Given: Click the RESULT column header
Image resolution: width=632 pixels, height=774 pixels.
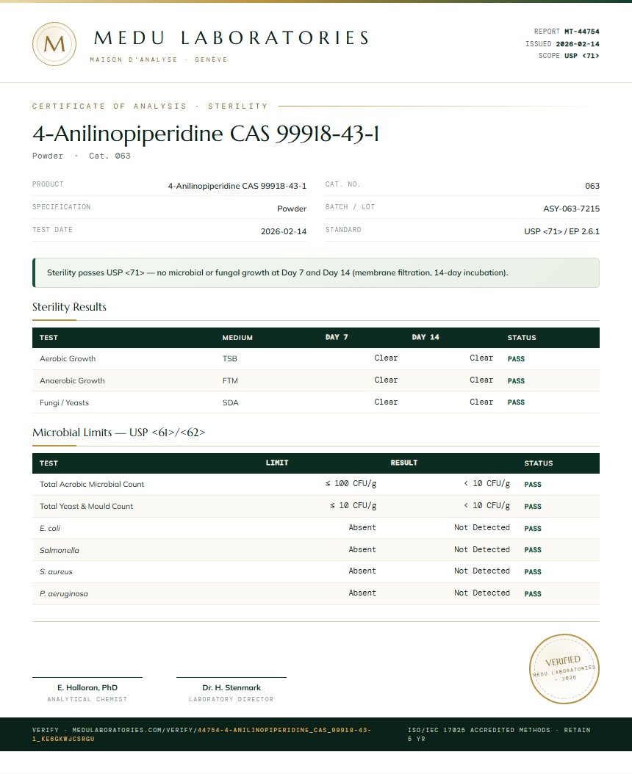Looking at the screenshot, I should [x=403, y=463].
